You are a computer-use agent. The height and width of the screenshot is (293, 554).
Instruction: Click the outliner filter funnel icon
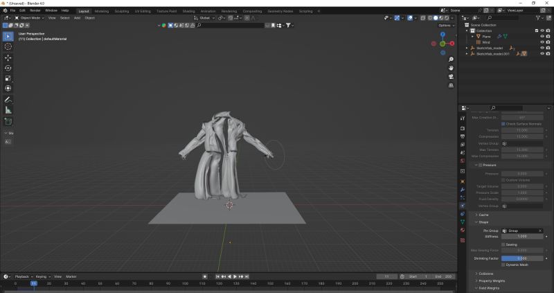pyautogui.click(x=539, y=18)
